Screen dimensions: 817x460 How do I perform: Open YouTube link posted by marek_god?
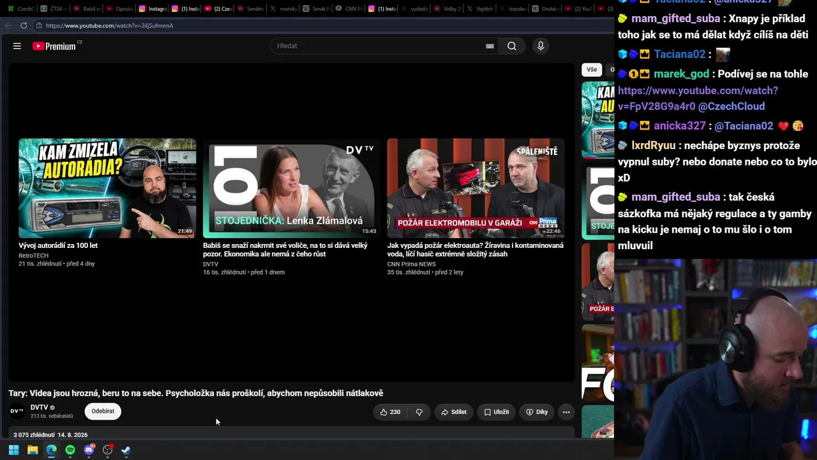[x=698, y=98]
